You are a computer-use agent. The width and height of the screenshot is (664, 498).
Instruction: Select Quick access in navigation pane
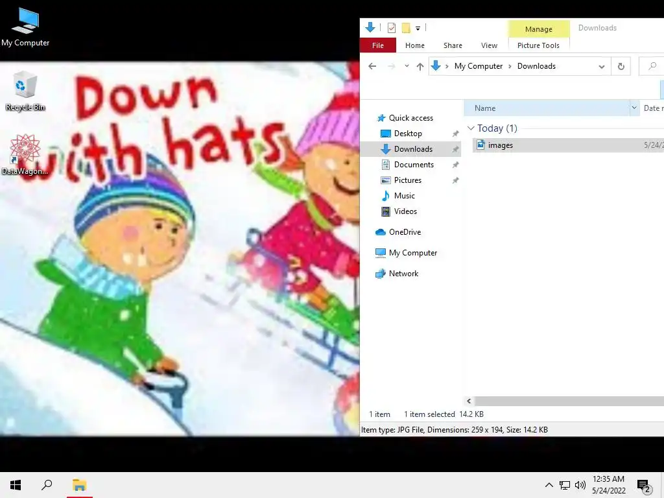pyautogui.click(x=410, y=118)
